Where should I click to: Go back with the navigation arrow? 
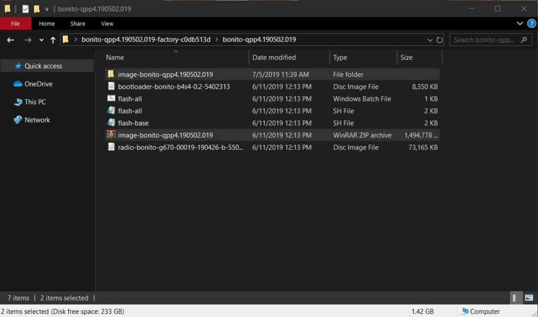(11, 39)
